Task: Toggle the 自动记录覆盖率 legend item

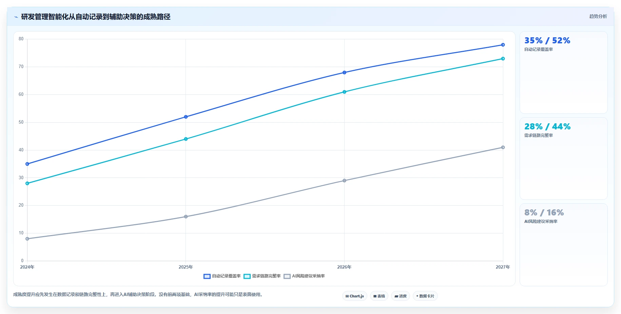Action: click(222, 276)
